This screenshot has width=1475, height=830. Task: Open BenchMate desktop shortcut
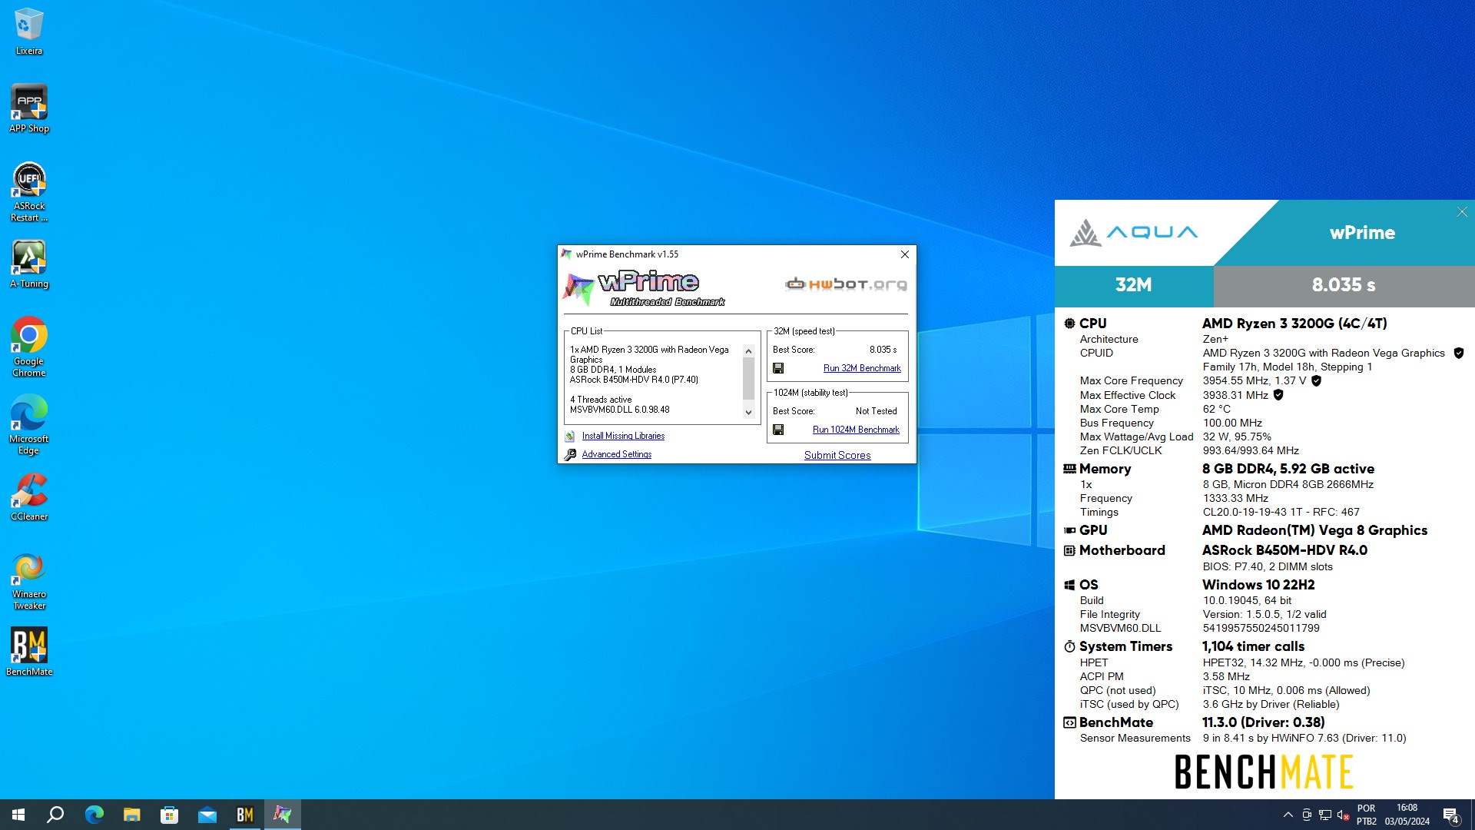tap(29, 652)
